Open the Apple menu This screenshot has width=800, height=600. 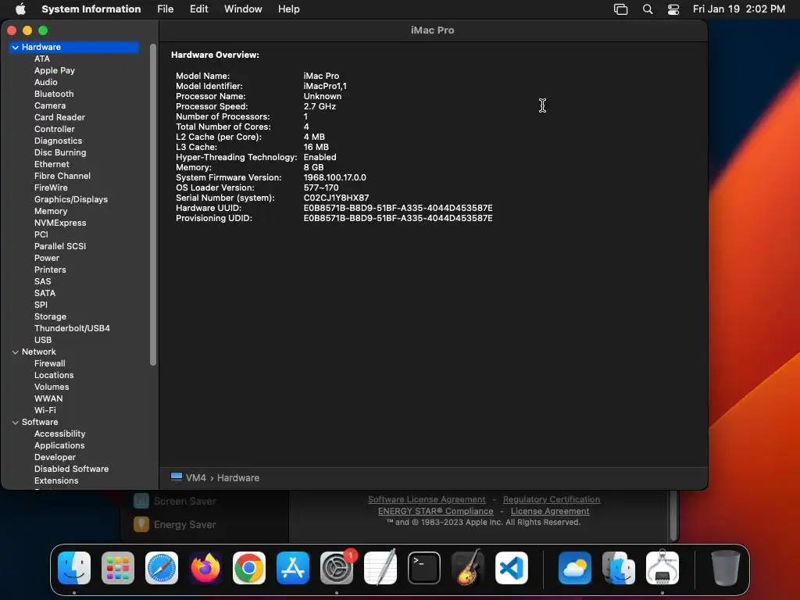20,9
